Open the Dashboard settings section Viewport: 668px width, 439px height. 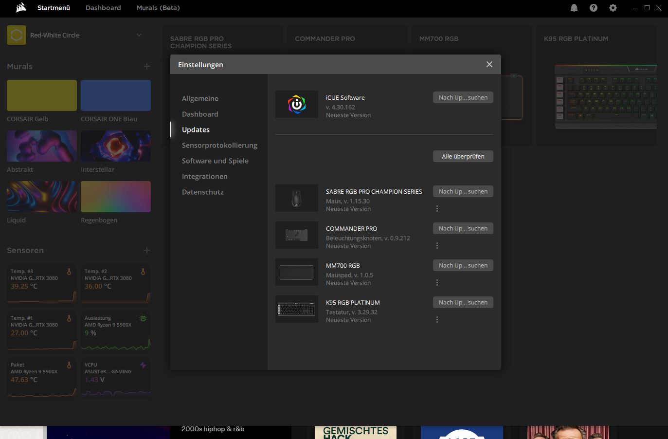(x=200, y=114)
